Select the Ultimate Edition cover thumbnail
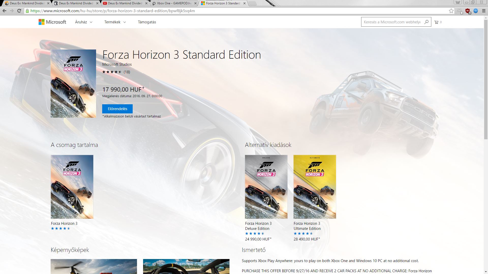The width and height of the screenshot is (488, 274). [x=315, y=187]
